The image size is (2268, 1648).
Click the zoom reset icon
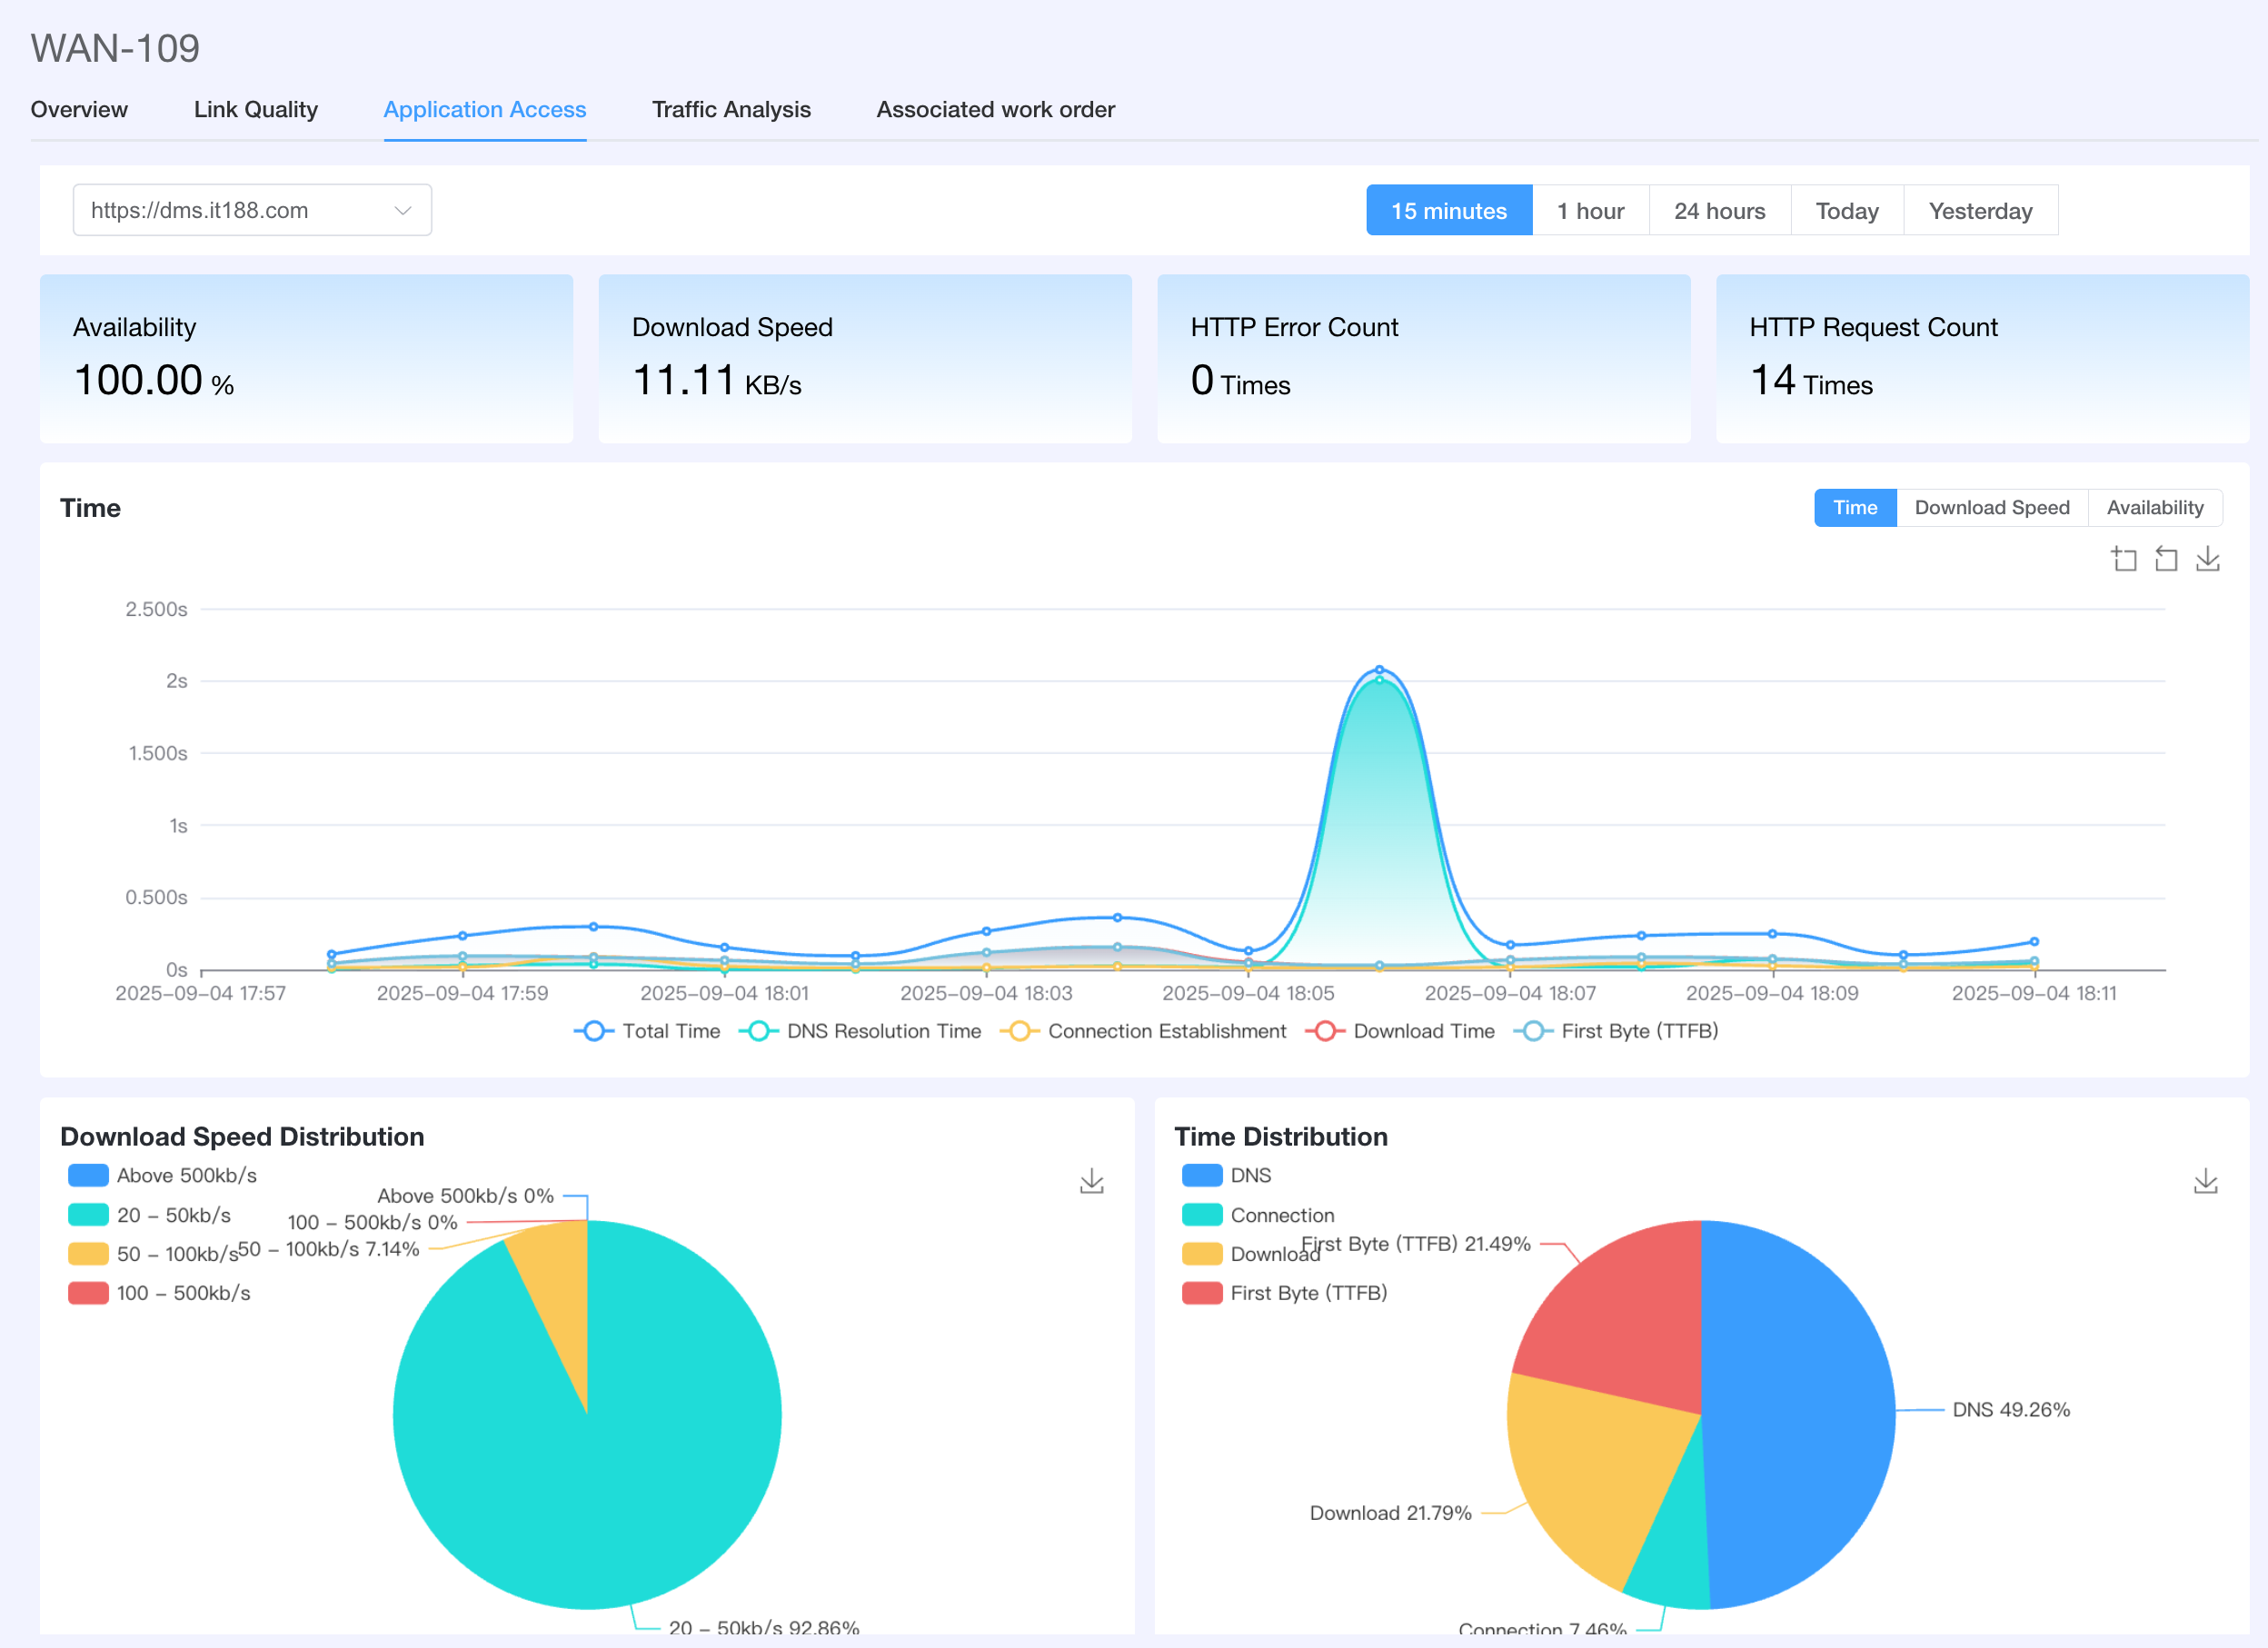pos(2165,559)
